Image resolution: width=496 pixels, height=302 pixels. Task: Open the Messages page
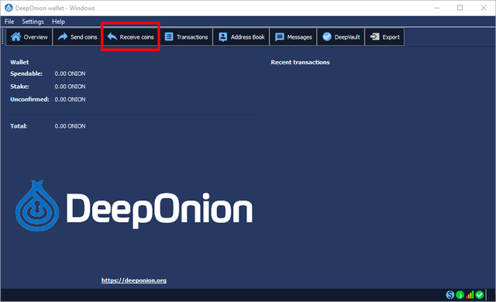(293, 37)
